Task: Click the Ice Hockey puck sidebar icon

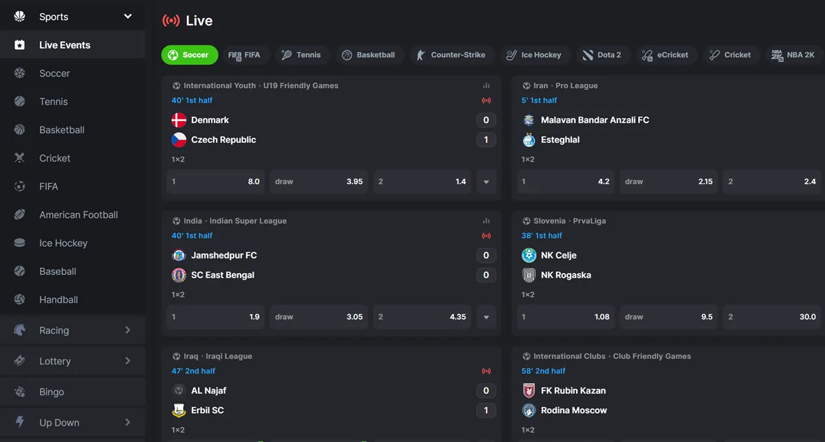Action: click(20, 243)
